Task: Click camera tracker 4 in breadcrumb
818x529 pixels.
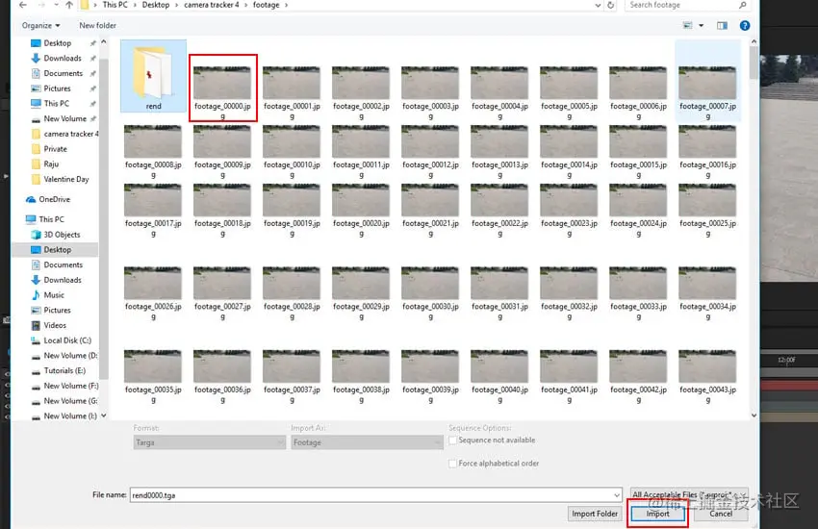Action: (x=212, y=5)
